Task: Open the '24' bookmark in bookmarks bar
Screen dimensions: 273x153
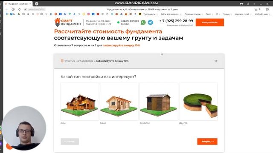Action: coord(51,14)
